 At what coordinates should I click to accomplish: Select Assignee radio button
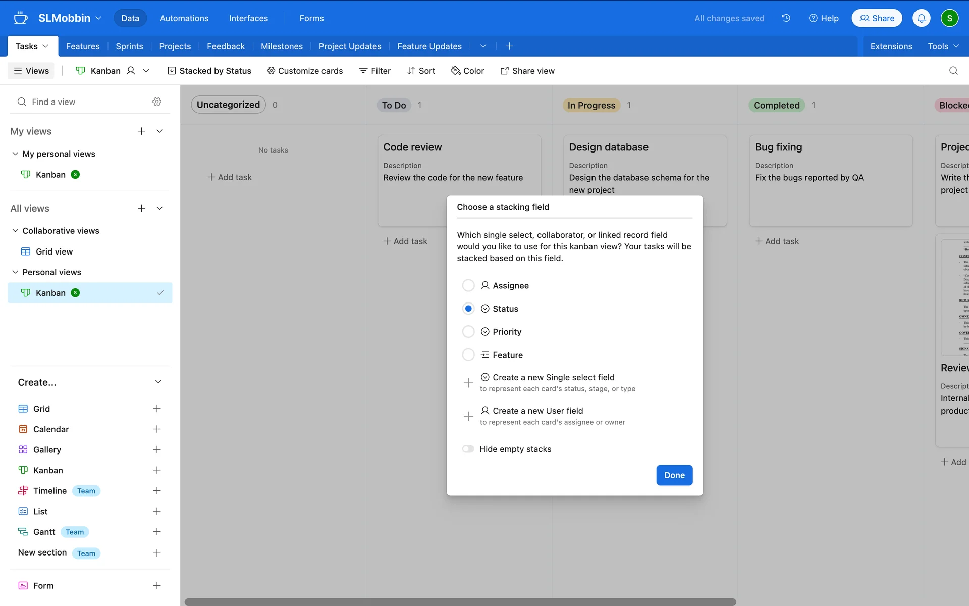(468, 286)
